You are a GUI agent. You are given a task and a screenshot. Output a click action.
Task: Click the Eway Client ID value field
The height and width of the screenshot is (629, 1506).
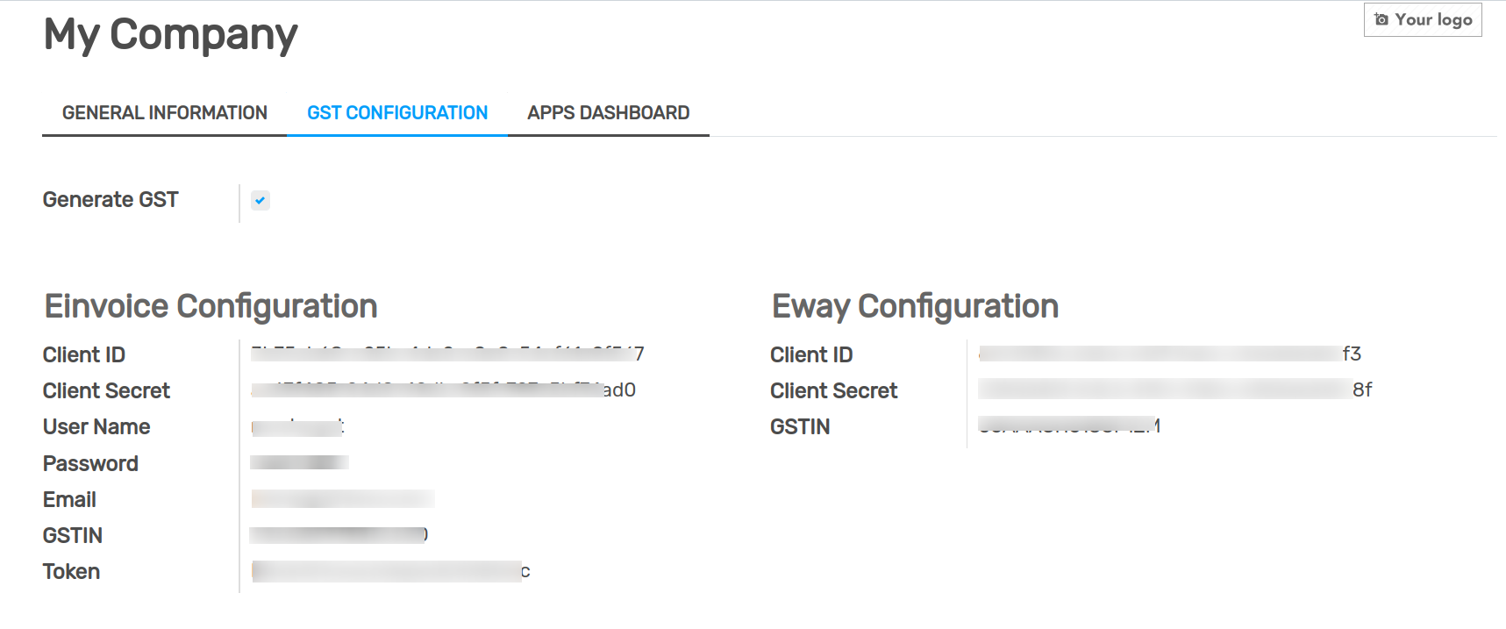pos(1169,354)
